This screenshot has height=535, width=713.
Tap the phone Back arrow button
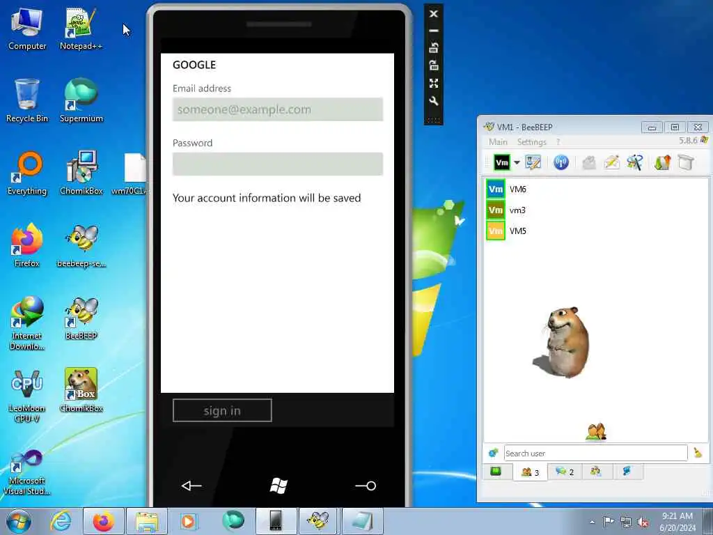(191, 486)
